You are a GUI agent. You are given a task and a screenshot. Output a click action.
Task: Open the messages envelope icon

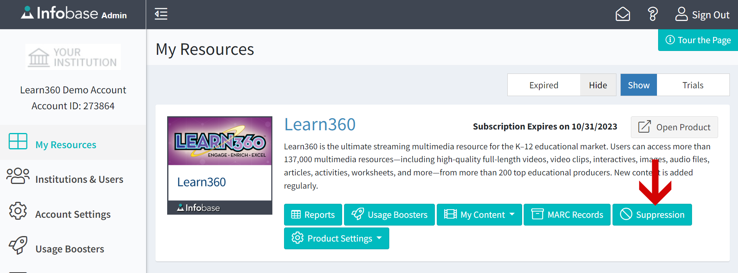622,14
